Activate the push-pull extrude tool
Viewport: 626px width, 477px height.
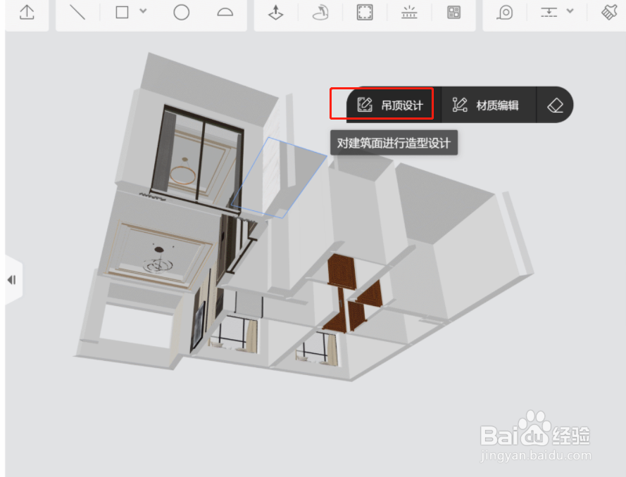(x=275, y=13)
